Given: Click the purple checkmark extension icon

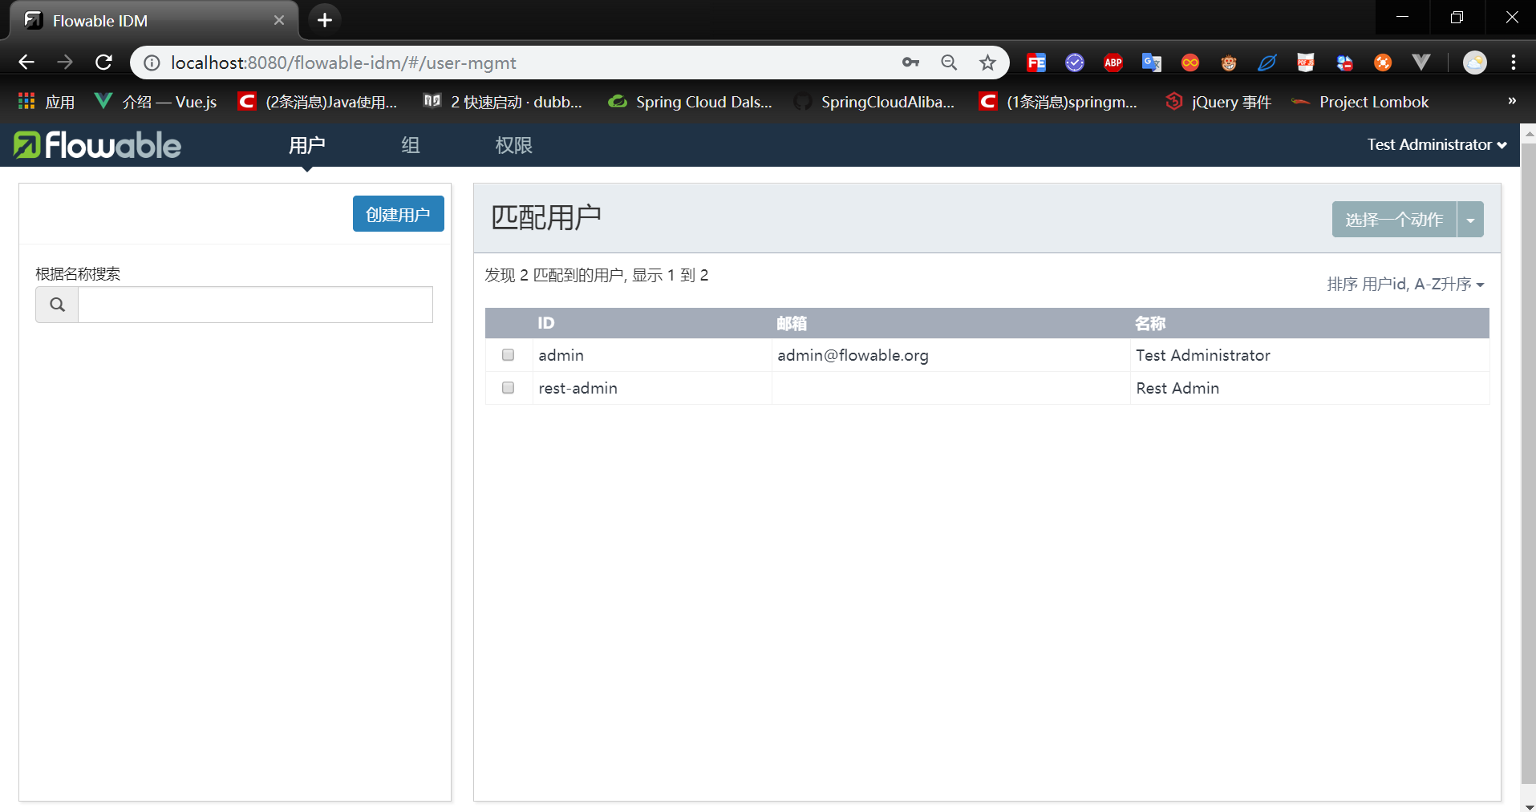Looking at the screenshot, I should [1075, 63].
